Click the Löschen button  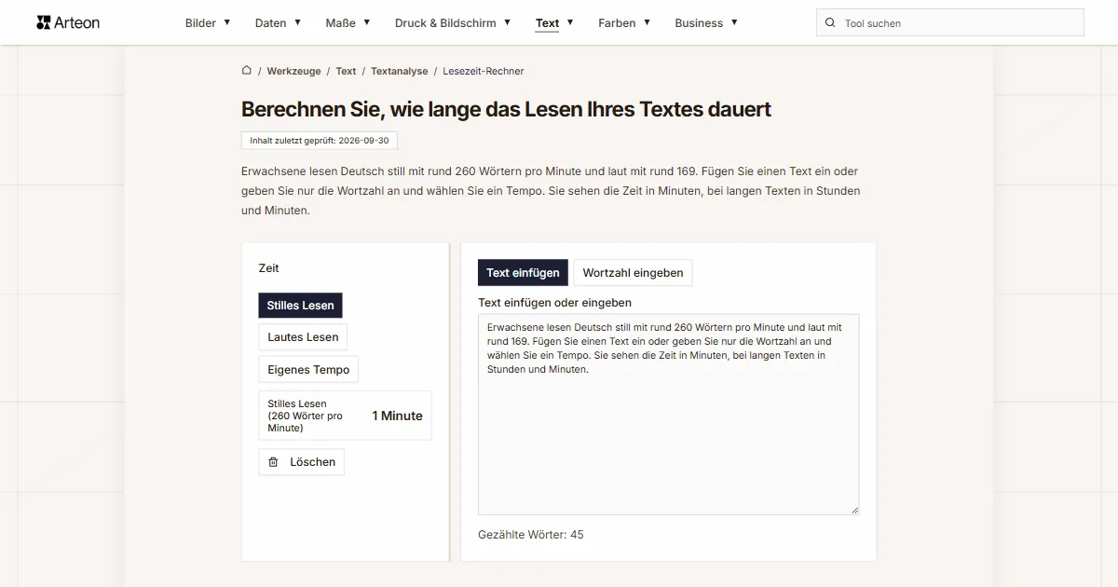pyautogui.click(x=301, y=462)
